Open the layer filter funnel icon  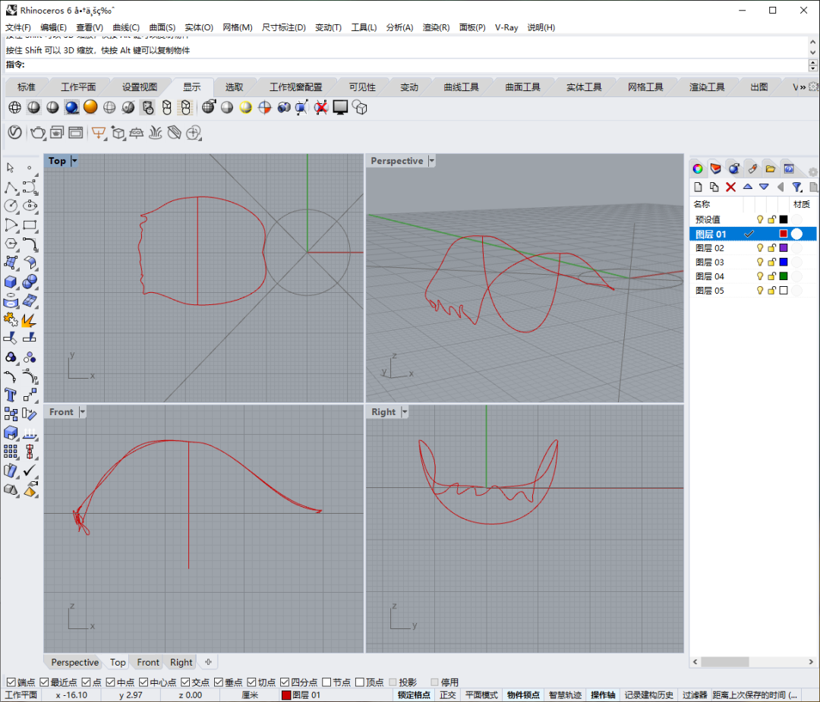[x=797, y=187]
